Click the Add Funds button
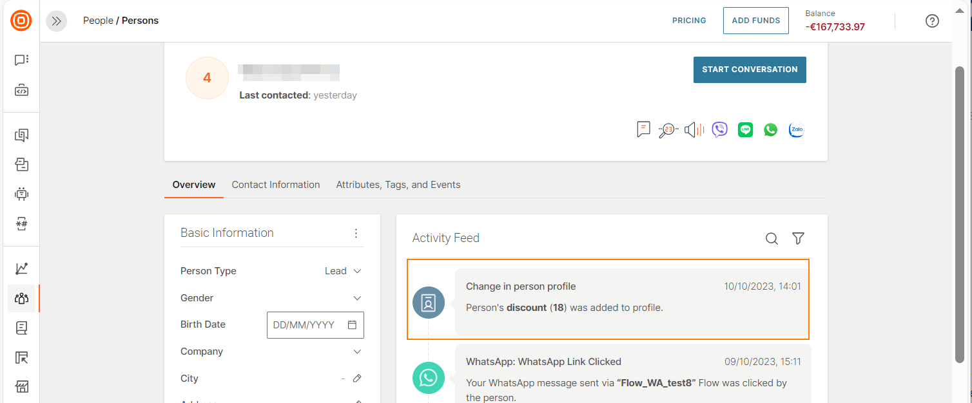The width and height of the screenshot is (972, 403). coord(755,21)
